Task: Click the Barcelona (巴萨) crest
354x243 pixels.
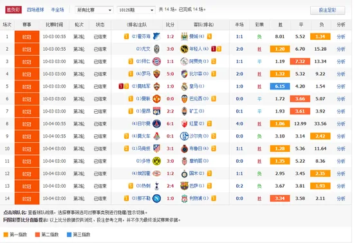Action: (x=184, y=186)
